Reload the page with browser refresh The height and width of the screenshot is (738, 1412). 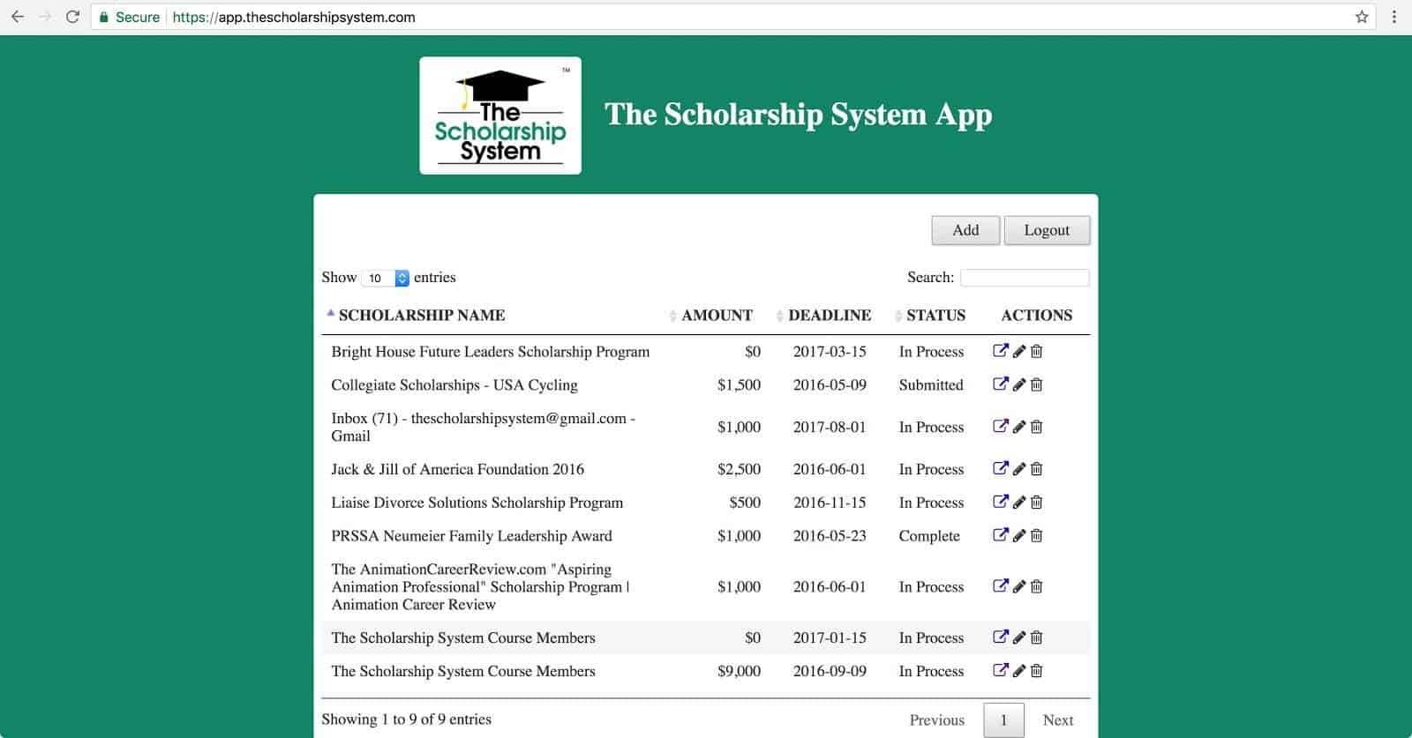pos(72,17)
